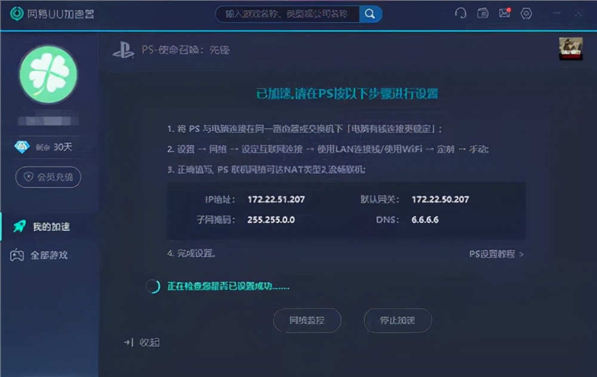Click step 4 完成设置 text
This screenshot has height=377, width=597.
pyautogui.click(x=191, y=254)
